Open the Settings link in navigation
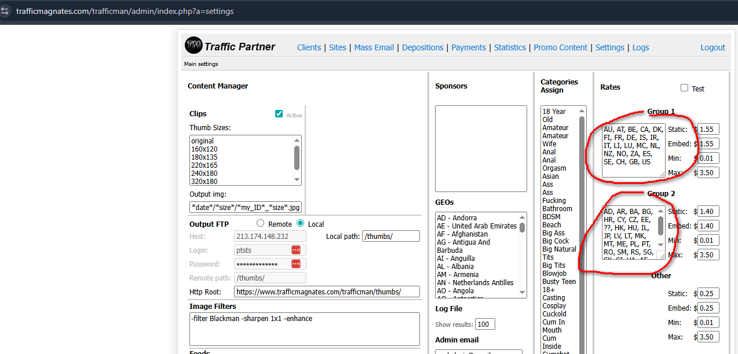The width and height of the screenshot is (738, 354). (610, 47)
